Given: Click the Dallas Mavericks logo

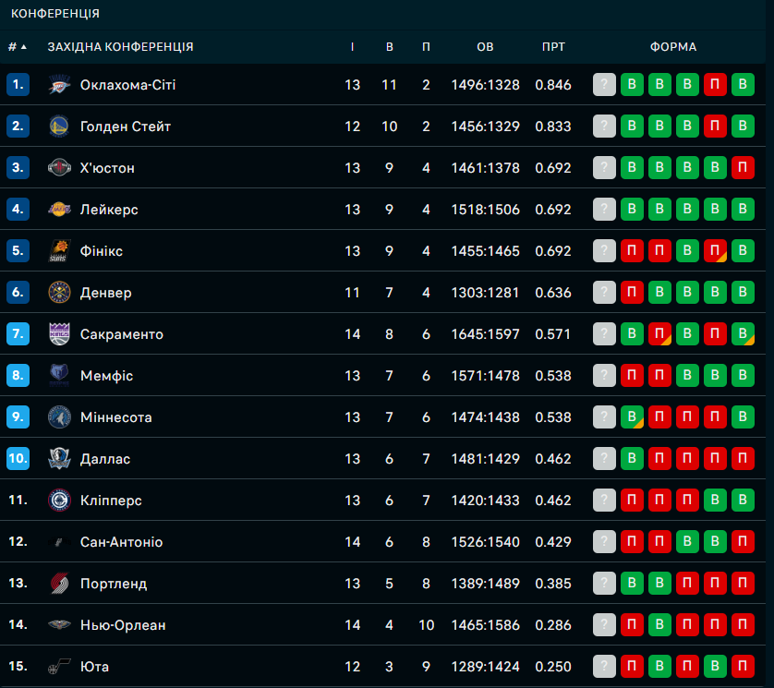Looking at the screenshot, I should 59,459.
